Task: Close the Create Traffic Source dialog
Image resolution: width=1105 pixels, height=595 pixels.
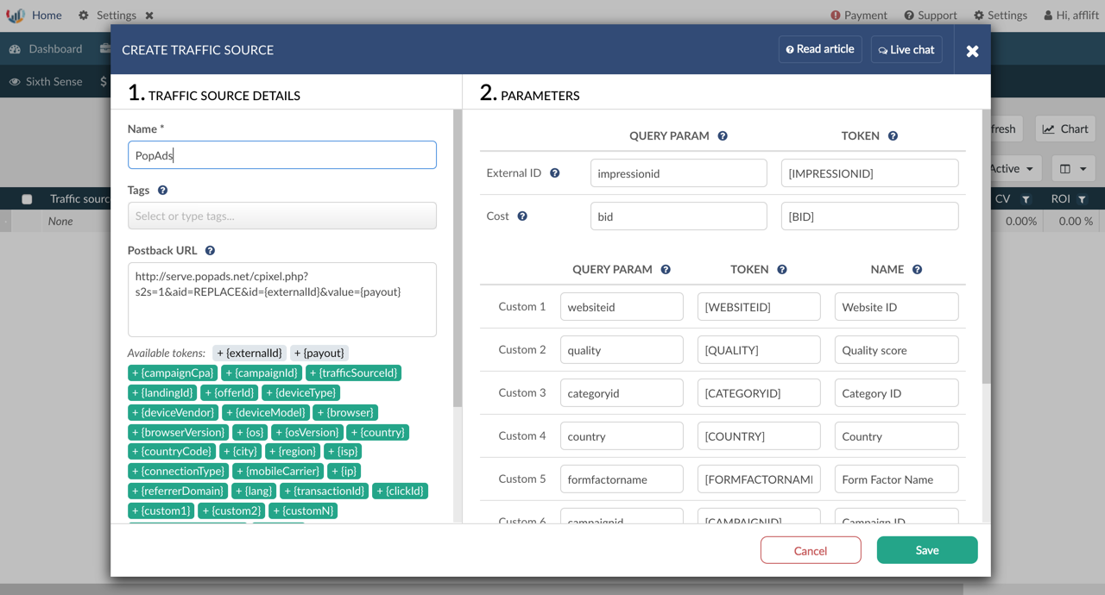Action: 972,51
